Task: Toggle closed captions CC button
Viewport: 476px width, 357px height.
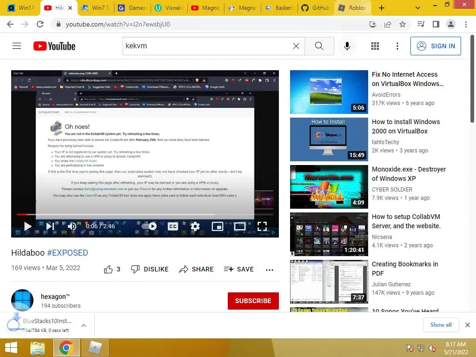Action: [173, 226]
